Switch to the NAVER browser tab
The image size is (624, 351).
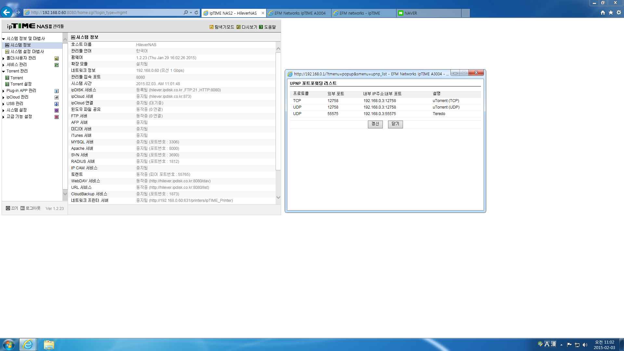pos(428,13)
